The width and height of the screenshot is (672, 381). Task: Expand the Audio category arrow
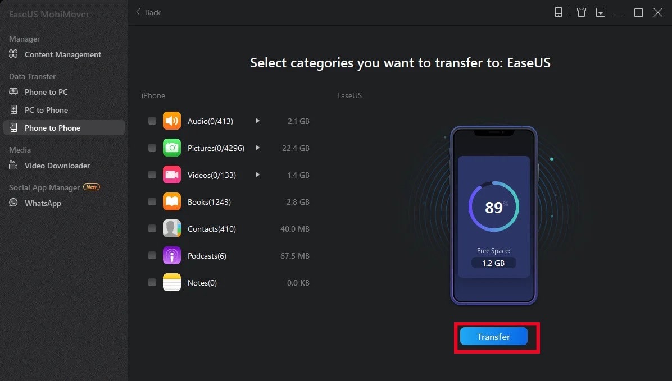tap(257, 121)
